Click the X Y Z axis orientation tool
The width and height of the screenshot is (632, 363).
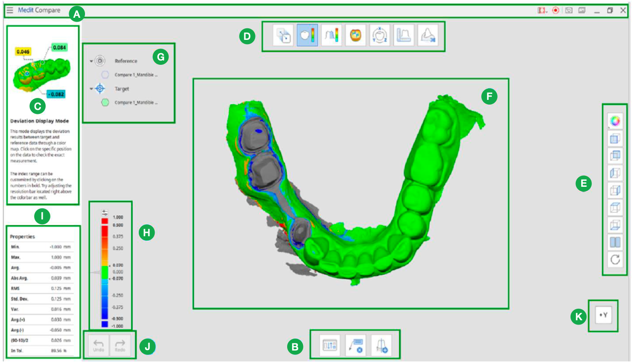(x=380, y=36)
